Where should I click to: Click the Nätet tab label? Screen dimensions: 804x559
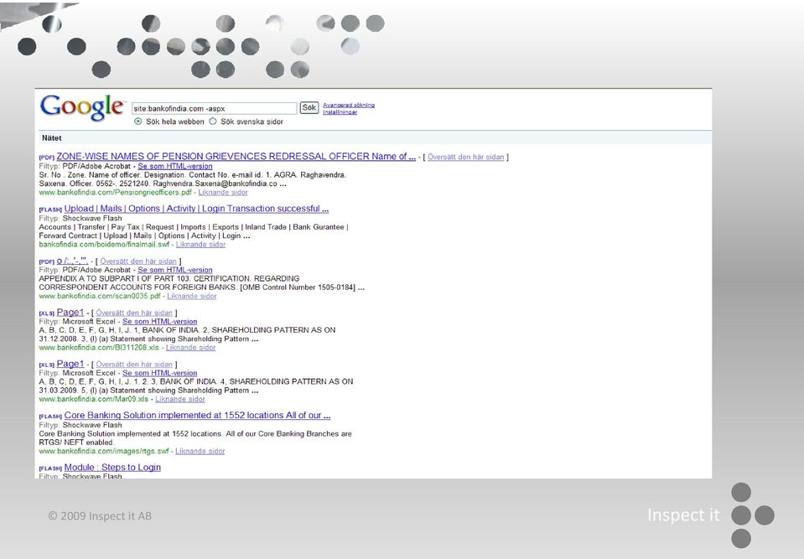click(52, 137)
